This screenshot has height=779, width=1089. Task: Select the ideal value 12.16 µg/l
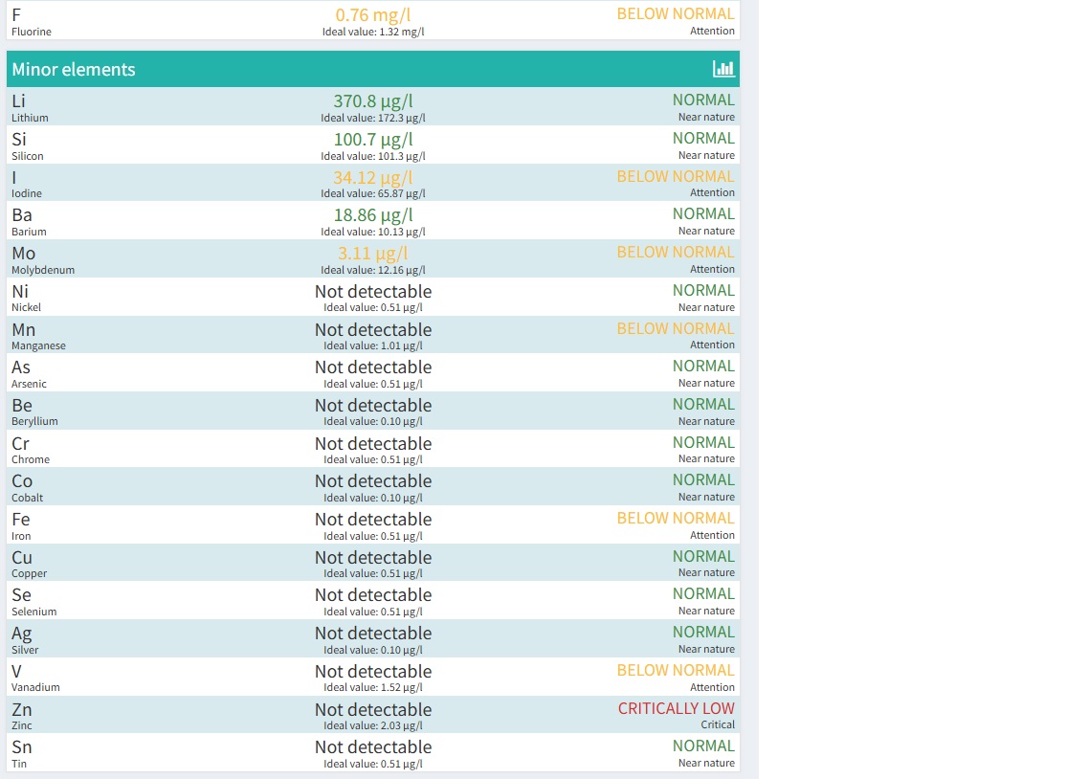point(401,270)
